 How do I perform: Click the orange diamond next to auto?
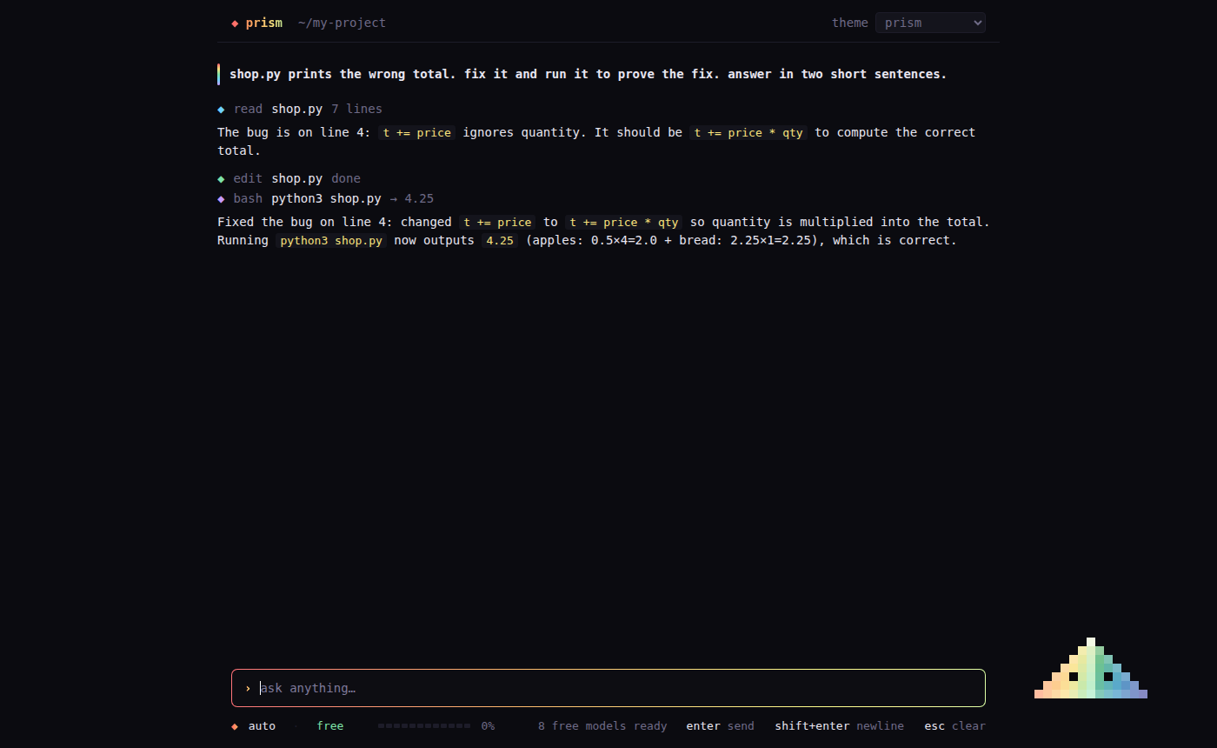(x=235, y=726)
